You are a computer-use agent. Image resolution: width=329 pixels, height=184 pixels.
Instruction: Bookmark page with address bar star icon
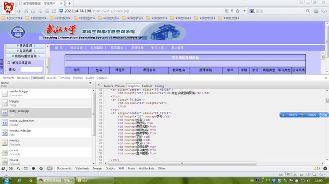click(x=237, y=11)
